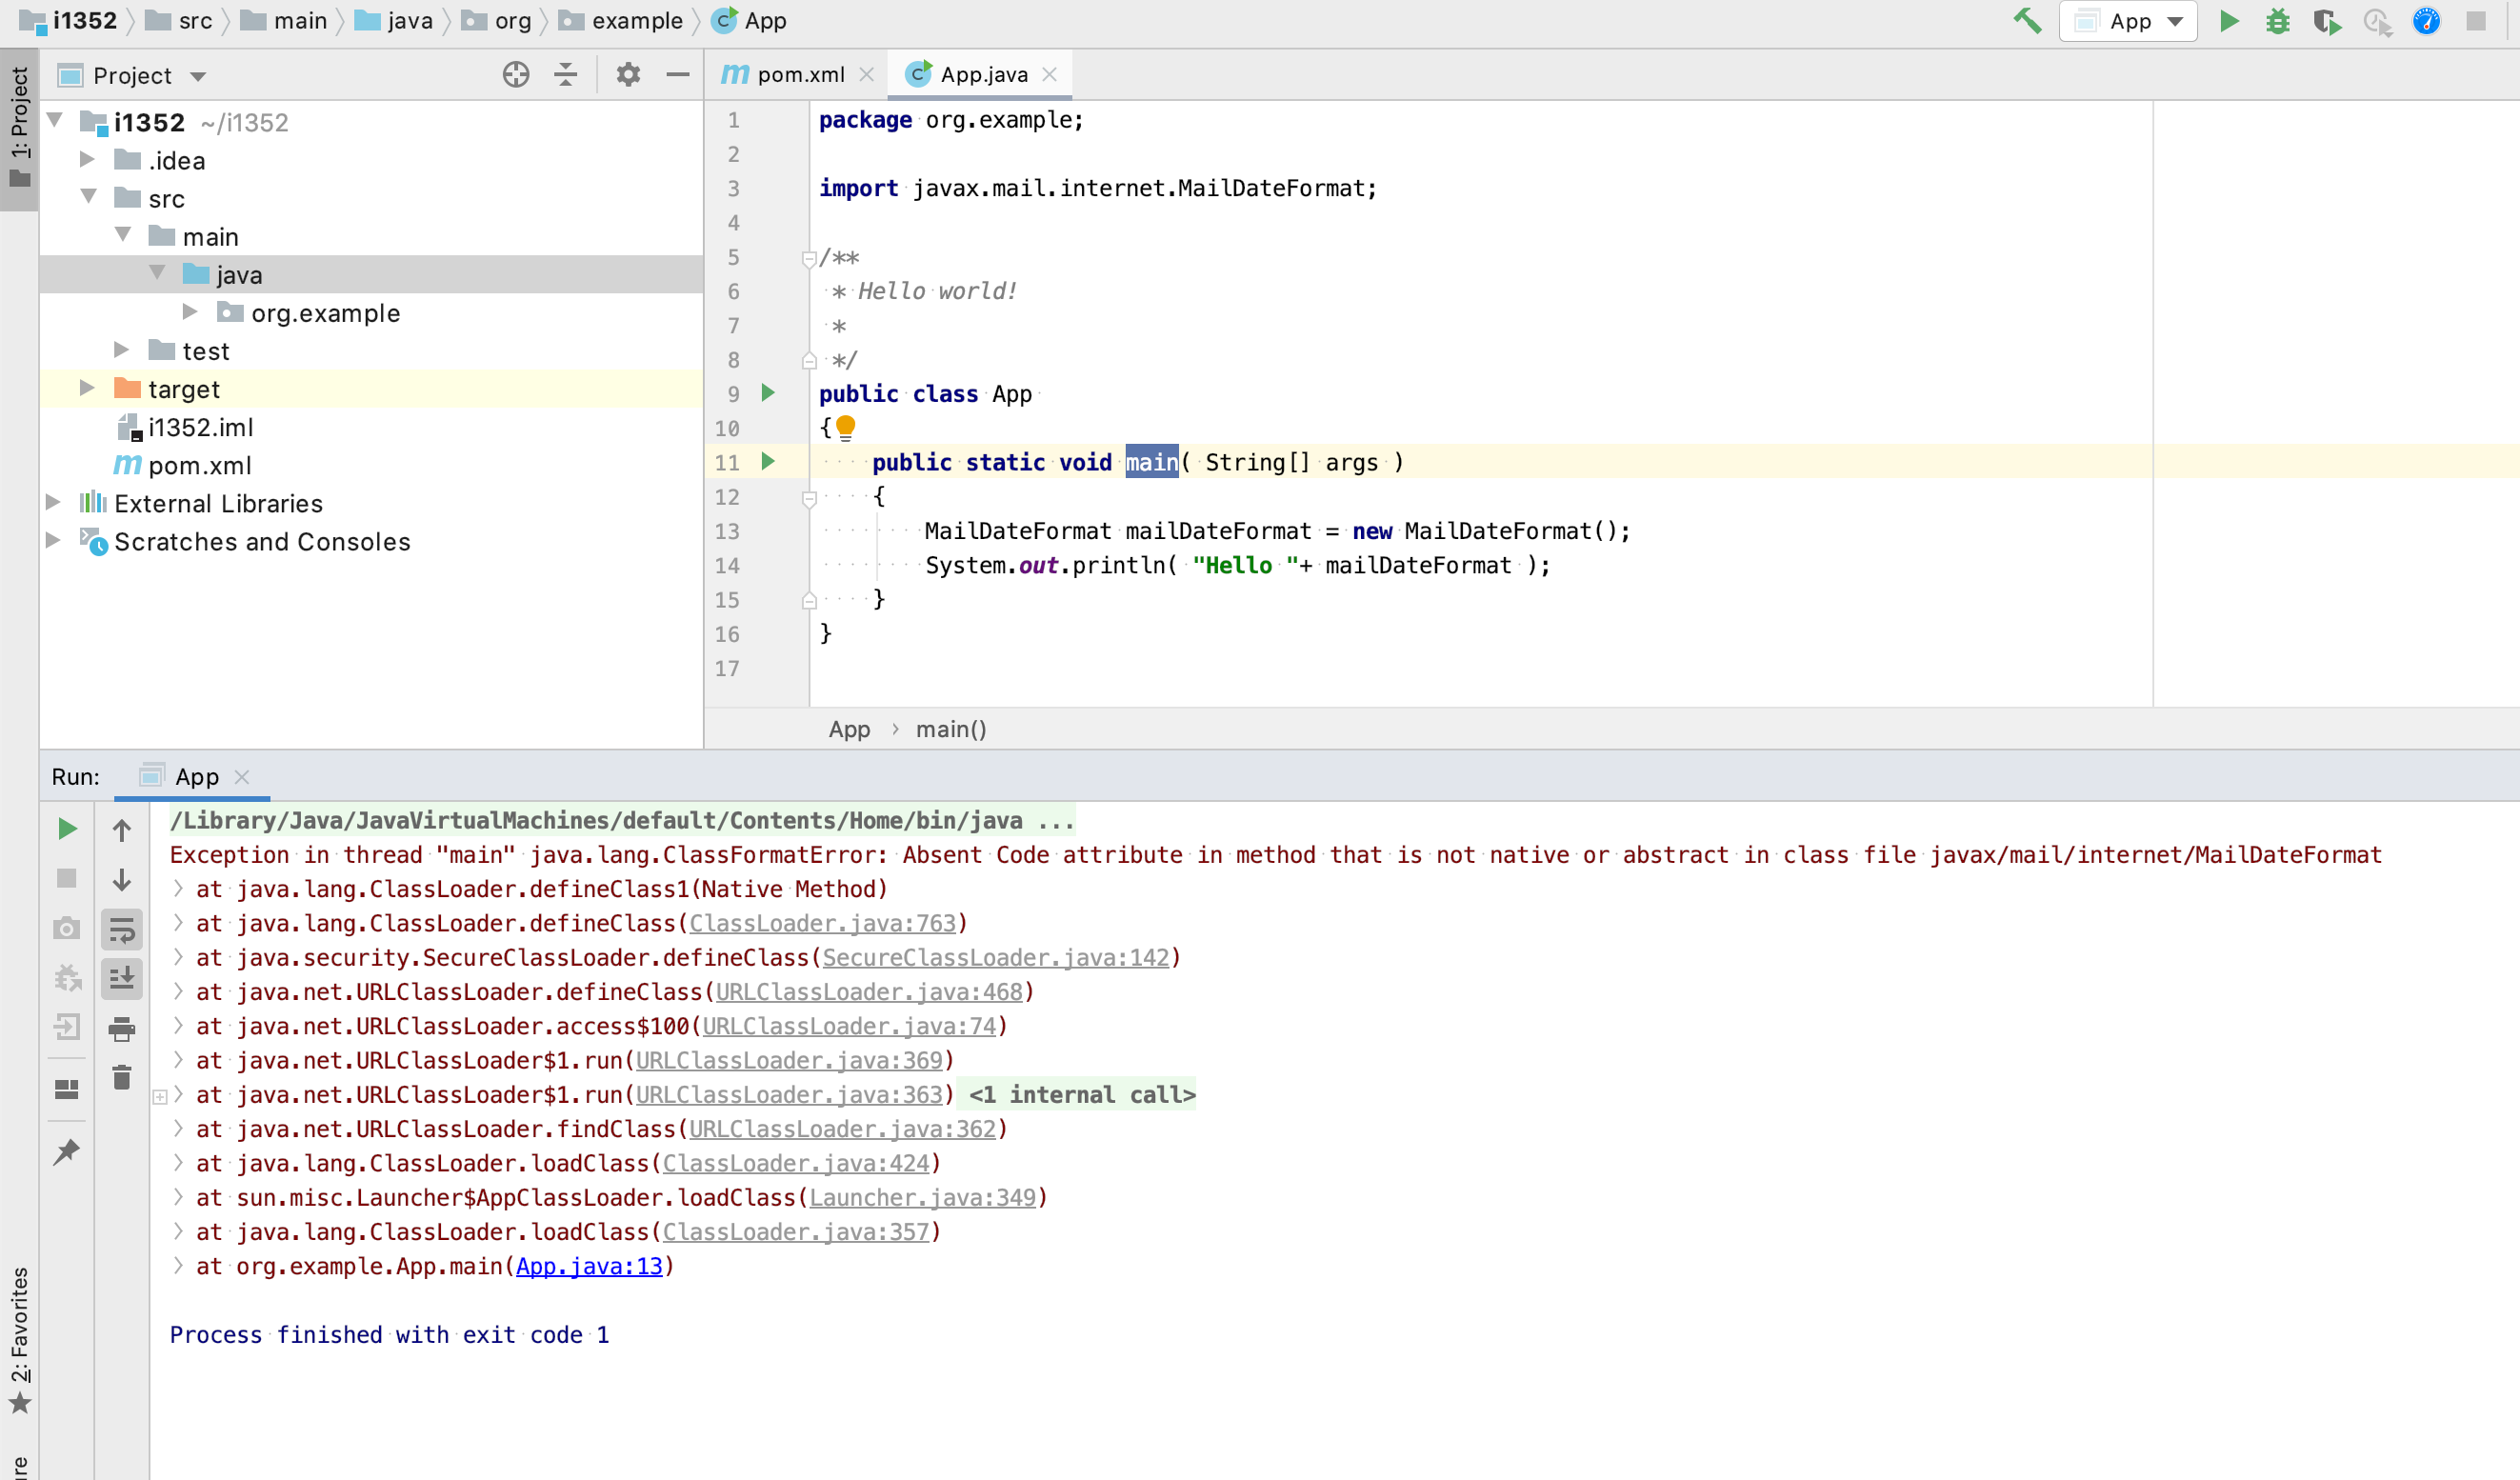
Task: Collapse all nodes in Project panel
Action: [566, 75]
